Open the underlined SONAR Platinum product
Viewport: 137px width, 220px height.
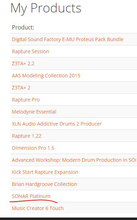[x=31, y=196]
